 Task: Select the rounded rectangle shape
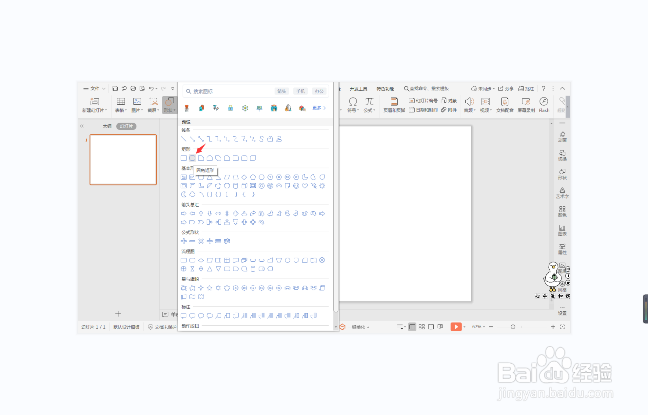pos(192,158)
